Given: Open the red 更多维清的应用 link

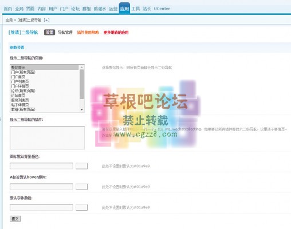Looking at the screenshot, I should tap(116, 32).
